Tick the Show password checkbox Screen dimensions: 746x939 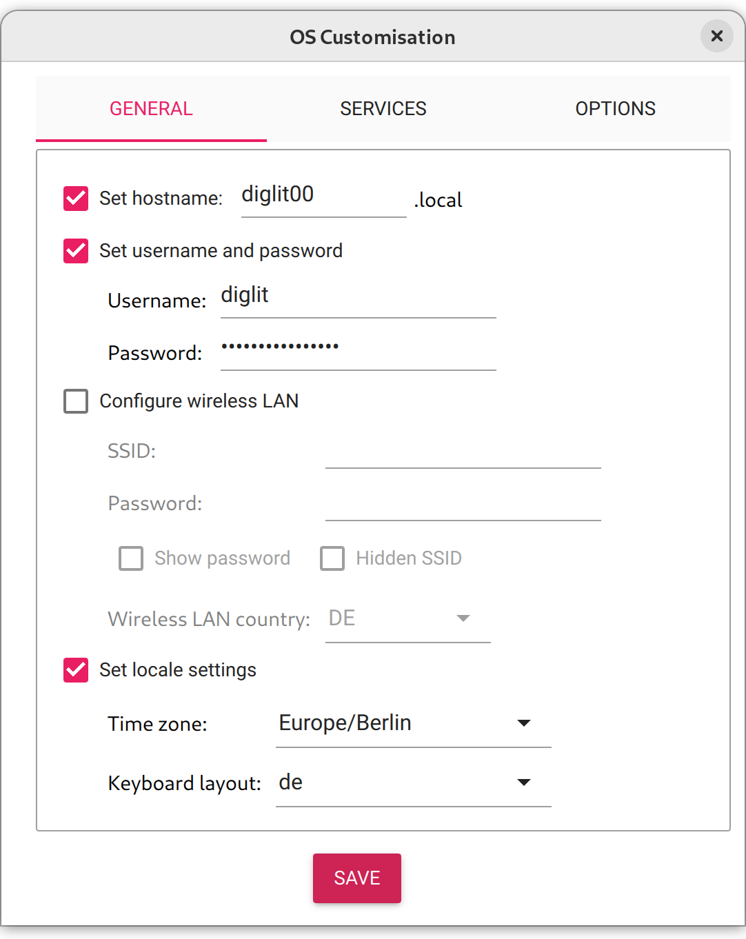point(131,558)
